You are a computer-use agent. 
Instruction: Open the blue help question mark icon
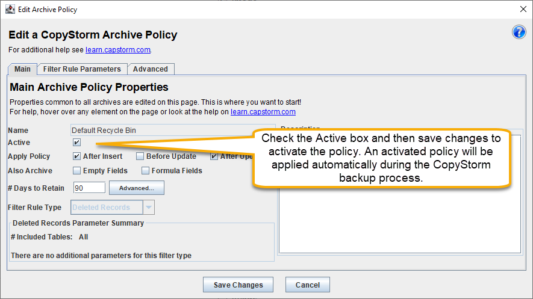pos(519,32)
